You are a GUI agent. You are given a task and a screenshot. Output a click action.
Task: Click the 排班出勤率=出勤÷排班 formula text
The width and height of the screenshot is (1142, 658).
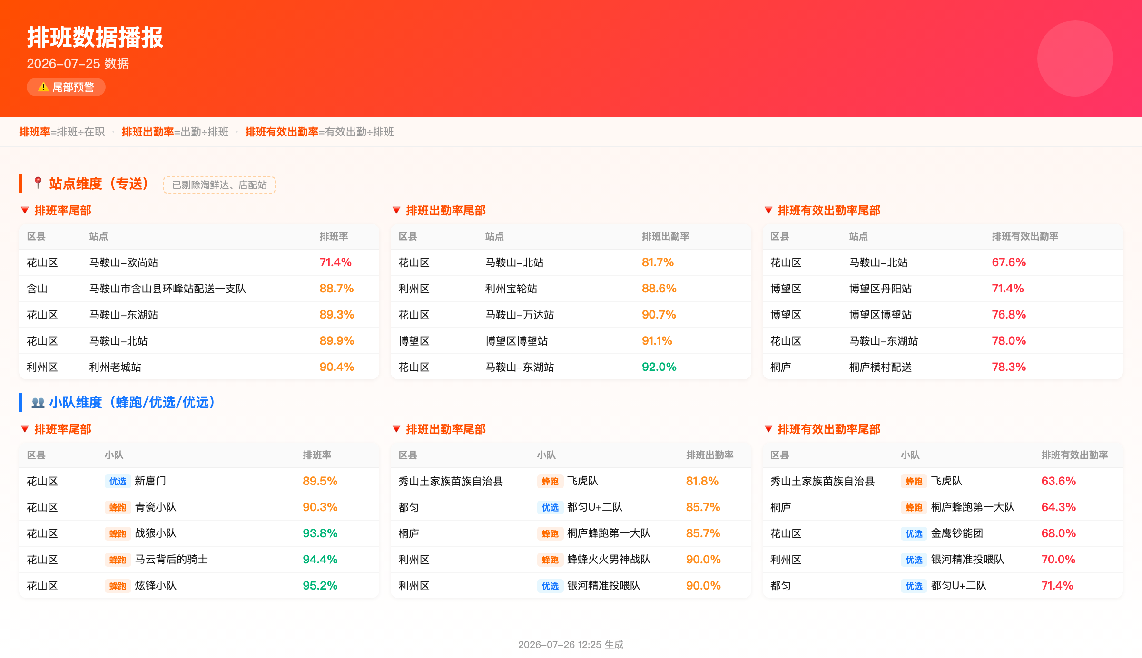(x=175, y=132)
